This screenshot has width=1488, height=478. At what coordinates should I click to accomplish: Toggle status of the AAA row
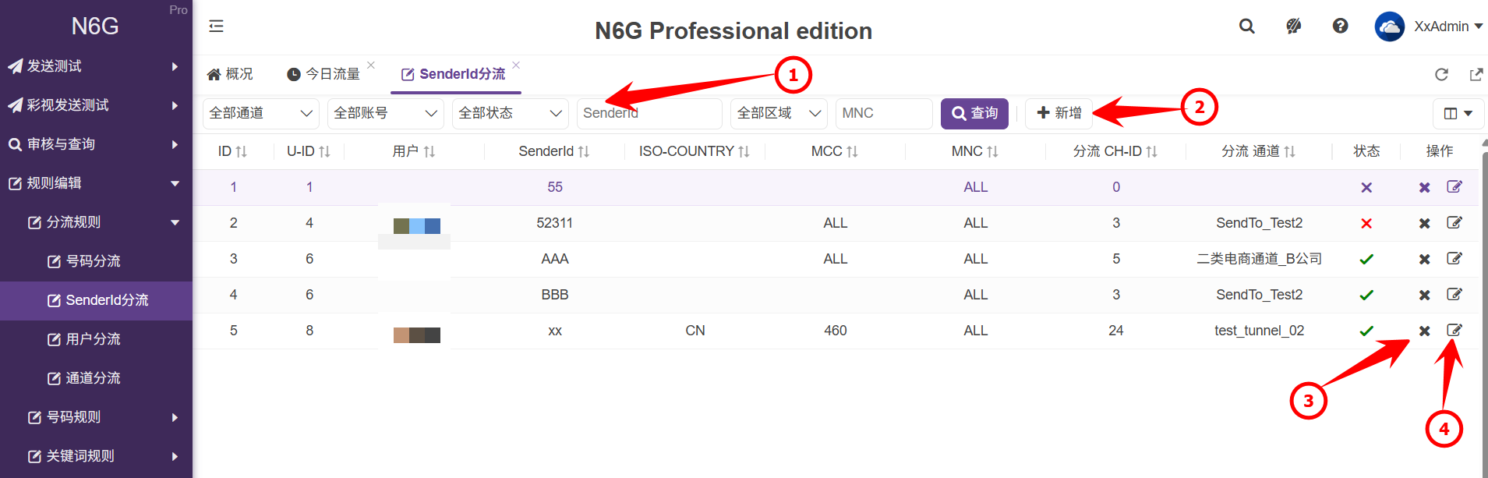point(1366,260)
